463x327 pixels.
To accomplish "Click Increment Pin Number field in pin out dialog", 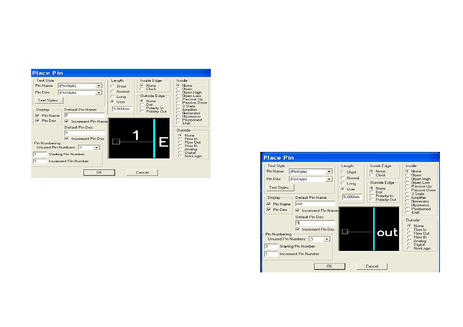I will [271, 254].
